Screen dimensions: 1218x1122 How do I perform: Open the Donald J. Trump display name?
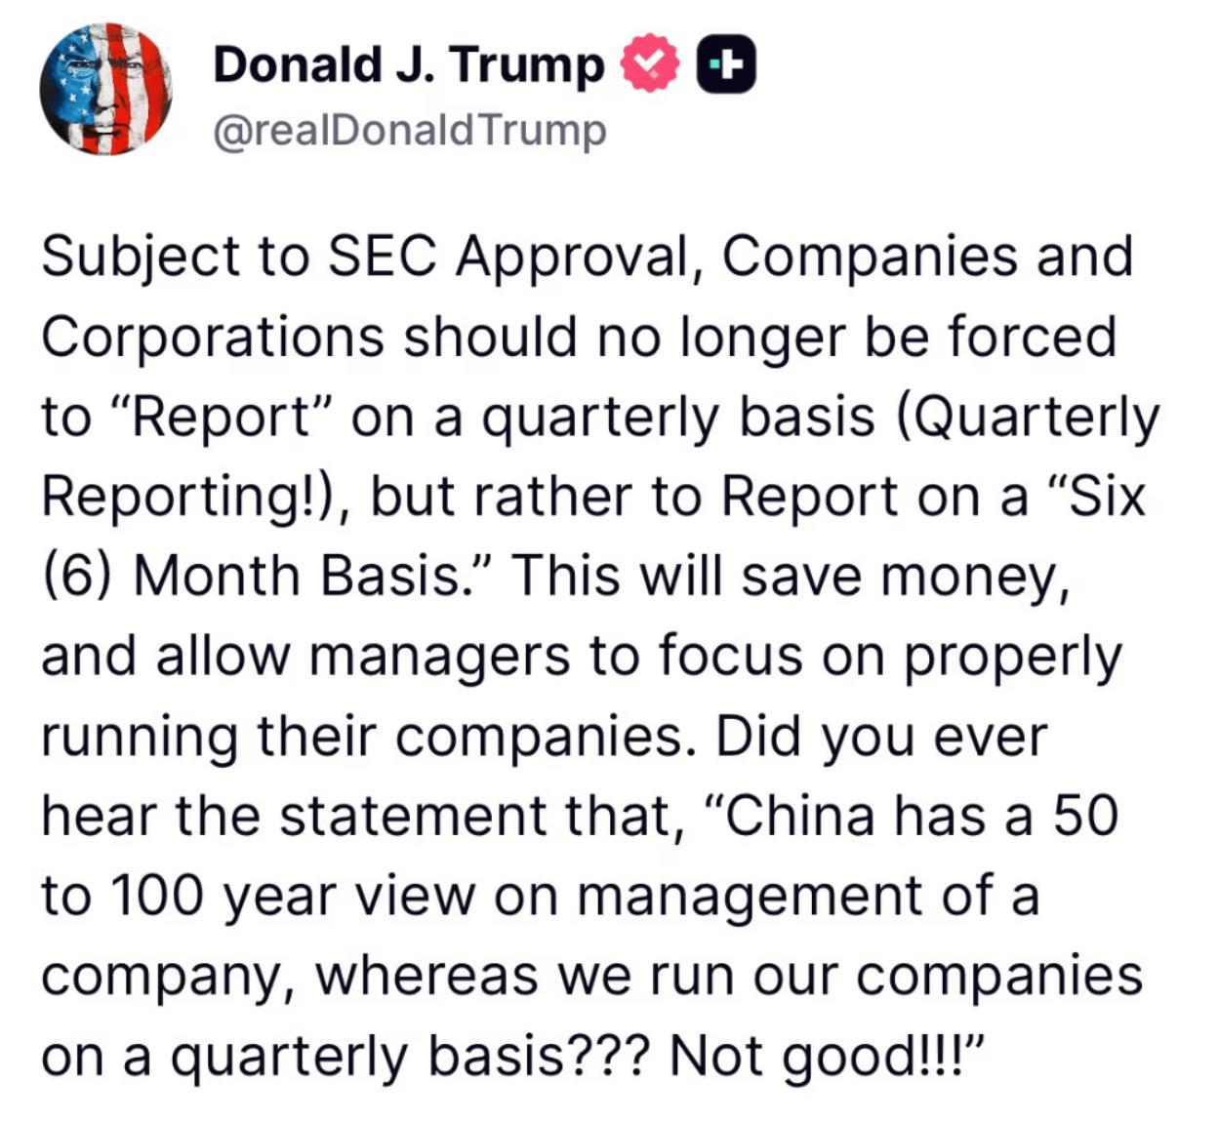coord(408,66)
